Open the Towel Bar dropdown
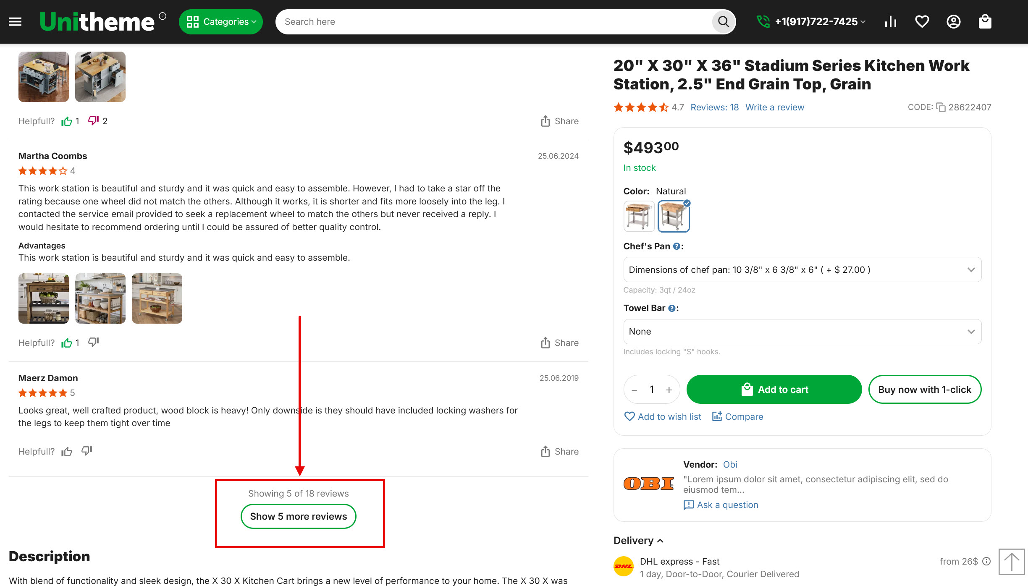Image resolution: width=1028 pixels, height=586 pixels. tap(802, 332)
